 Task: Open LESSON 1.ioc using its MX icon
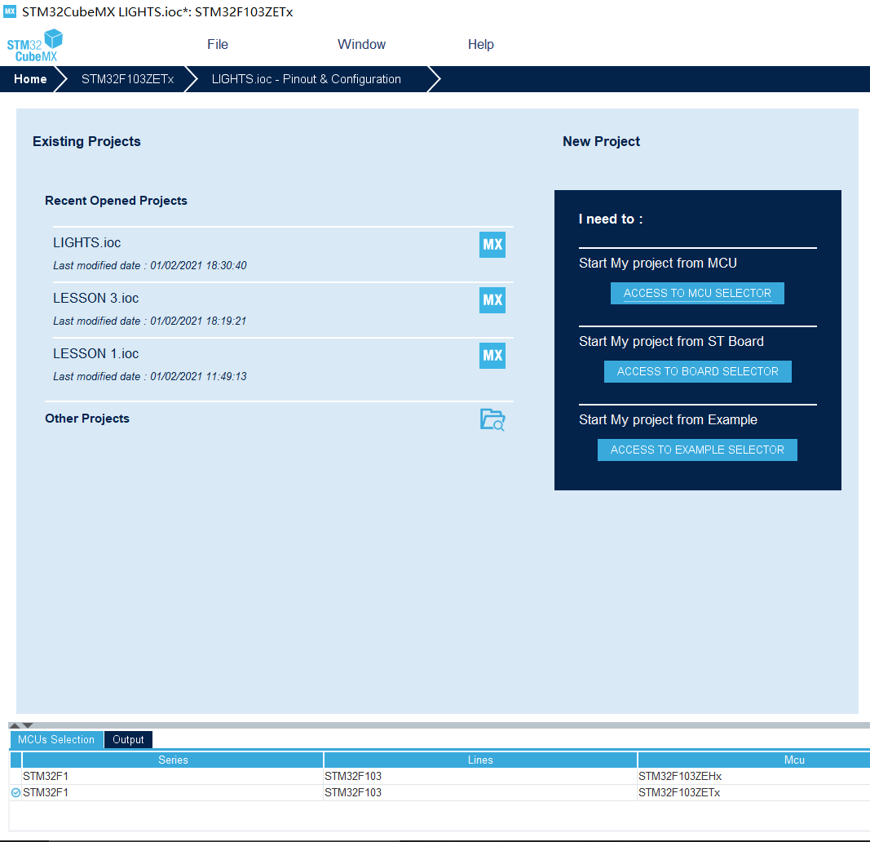coord(492,356)
